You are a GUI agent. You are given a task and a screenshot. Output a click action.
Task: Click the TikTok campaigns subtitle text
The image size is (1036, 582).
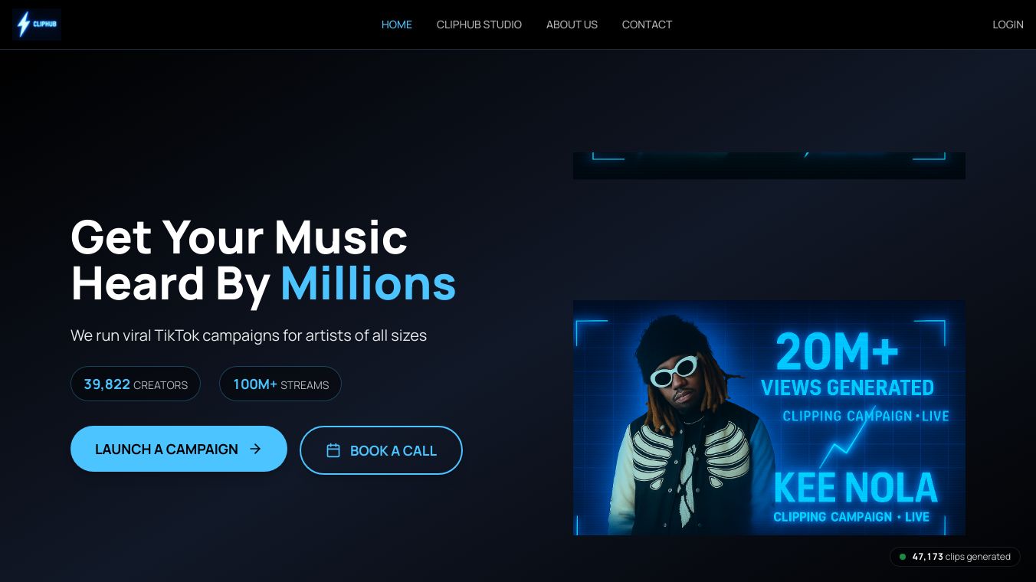(x=248, y=335)
